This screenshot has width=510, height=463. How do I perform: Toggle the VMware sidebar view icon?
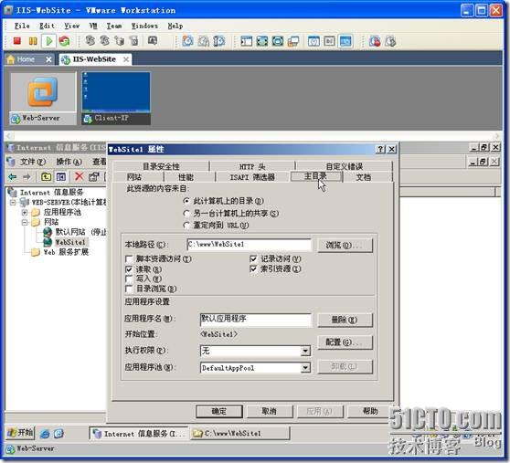pos(246,41)
